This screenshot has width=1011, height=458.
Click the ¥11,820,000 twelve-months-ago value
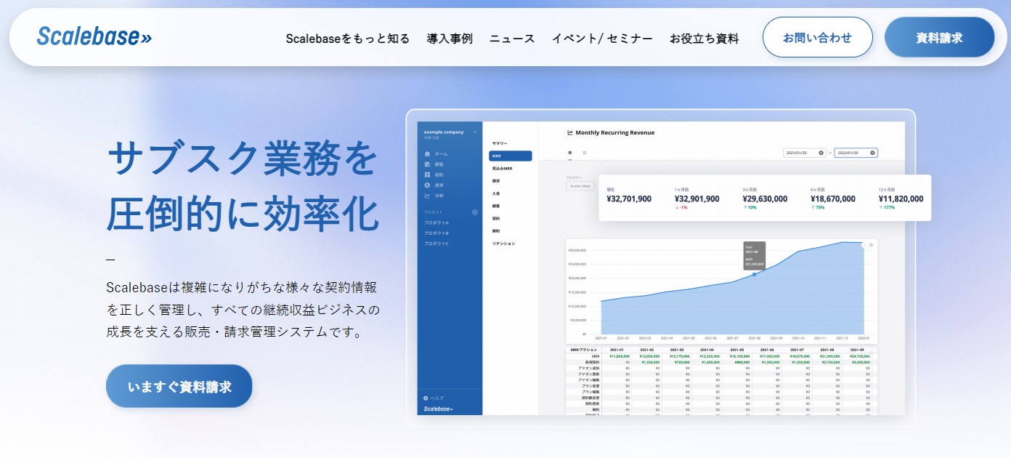[x=901, y=198]
